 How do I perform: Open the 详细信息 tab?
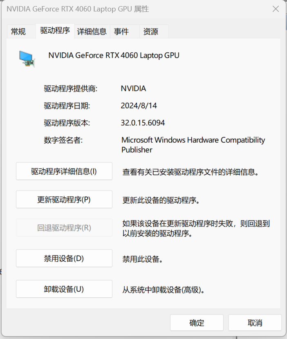pyautogui.click(x=92, y=31)
